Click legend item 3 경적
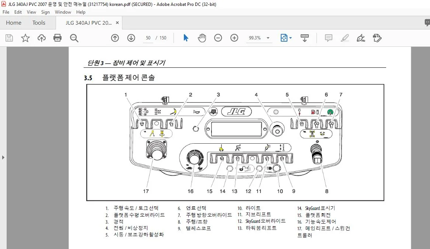This screenshot has width=430, height=249. [115, 222]
